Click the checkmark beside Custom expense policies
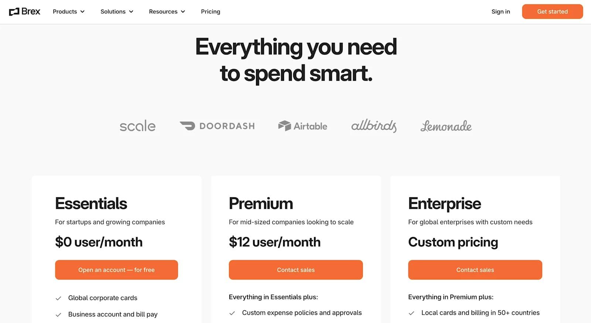 (x=232, y=313)
